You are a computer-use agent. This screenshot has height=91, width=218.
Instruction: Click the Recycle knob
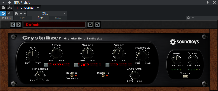point(142,56)
